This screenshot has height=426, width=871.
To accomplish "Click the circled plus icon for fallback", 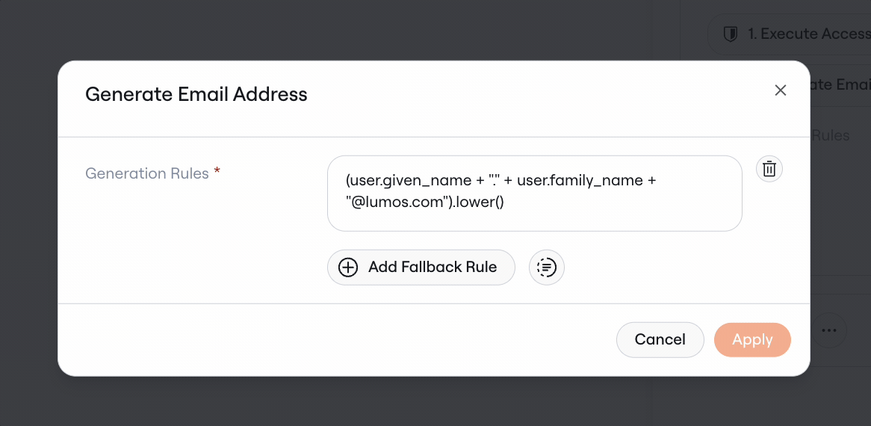I will click(x=348, y=267).
